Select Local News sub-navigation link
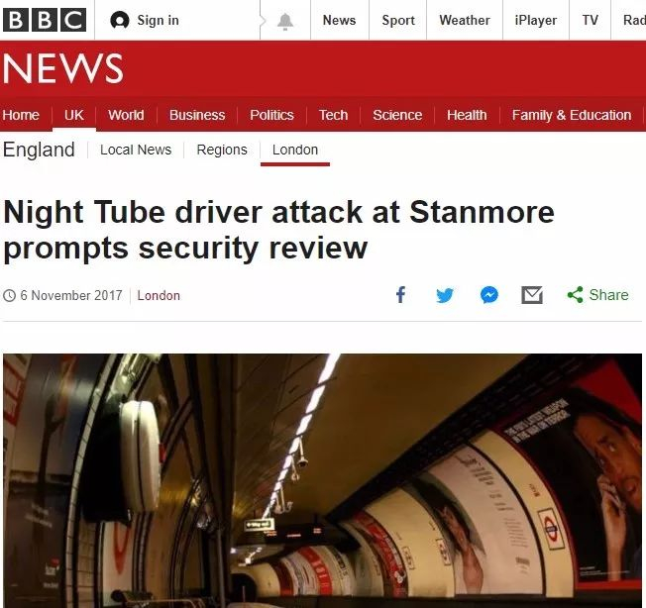 136,150
